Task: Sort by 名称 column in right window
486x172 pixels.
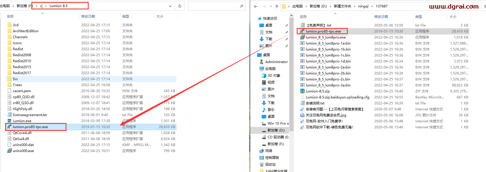Action: click(x=303, y=17)
